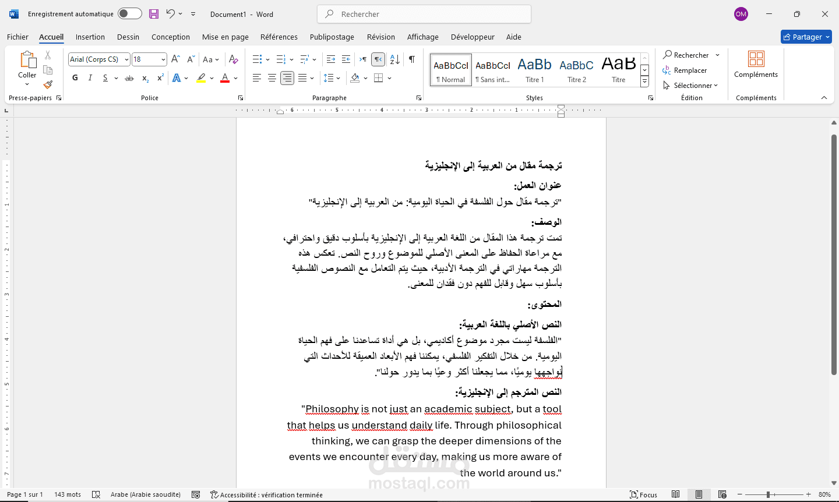Expand the Partager share dropdown arrow
Image resolution: width=839 pixels, height=502 pixels.
click(x=827, y=37)
